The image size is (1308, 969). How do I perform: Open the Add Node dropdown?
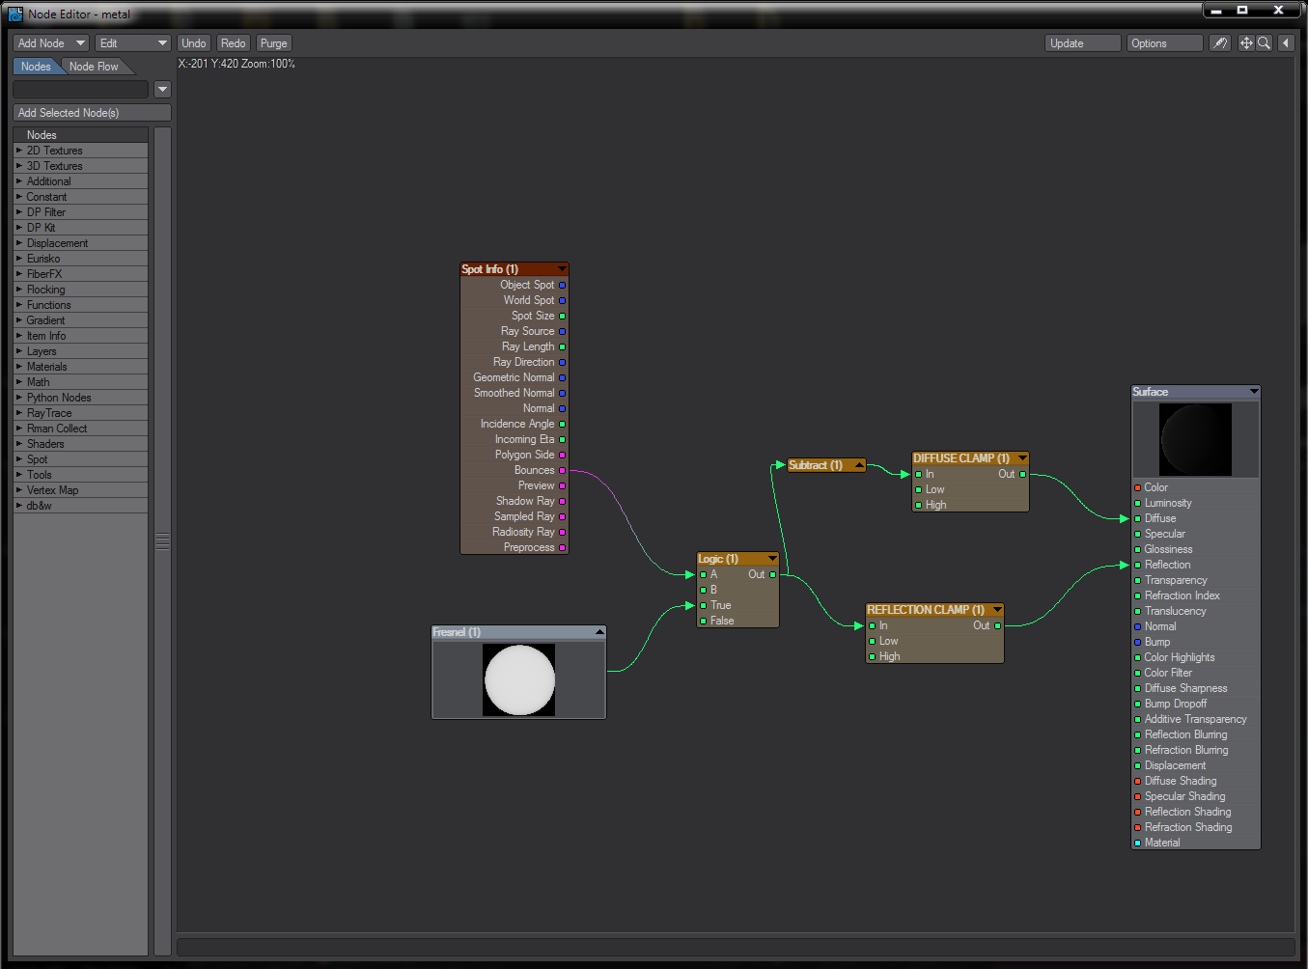(x=51, y=43)
